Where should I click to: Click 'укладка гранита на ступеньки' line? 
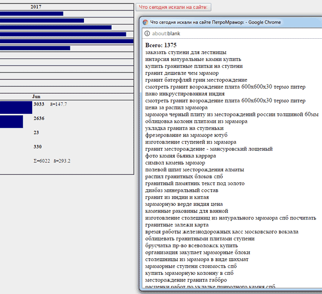tap(184, 128)
